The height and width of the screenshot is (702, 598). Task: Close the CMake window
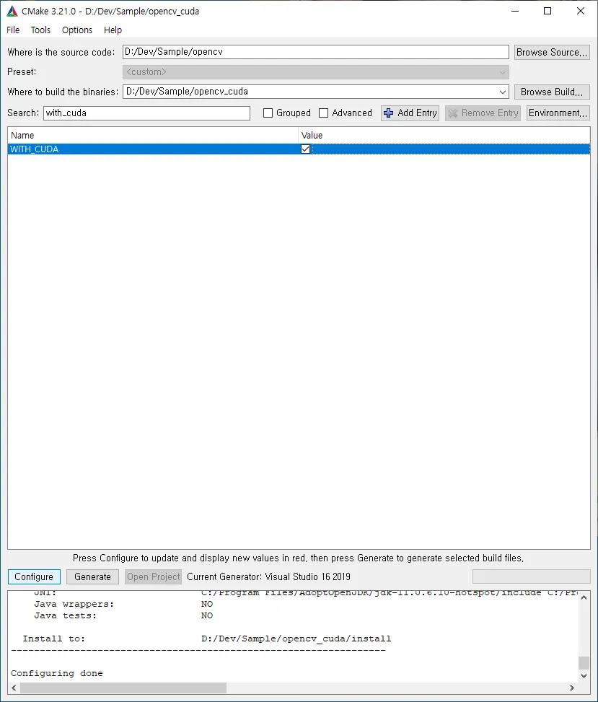(581, 11)
